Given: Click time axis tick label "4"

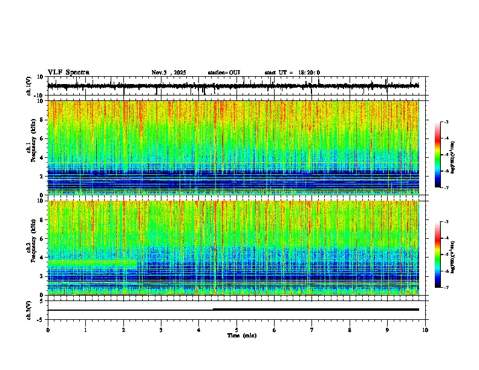Looking at the screenshot, I should [199, 330].
